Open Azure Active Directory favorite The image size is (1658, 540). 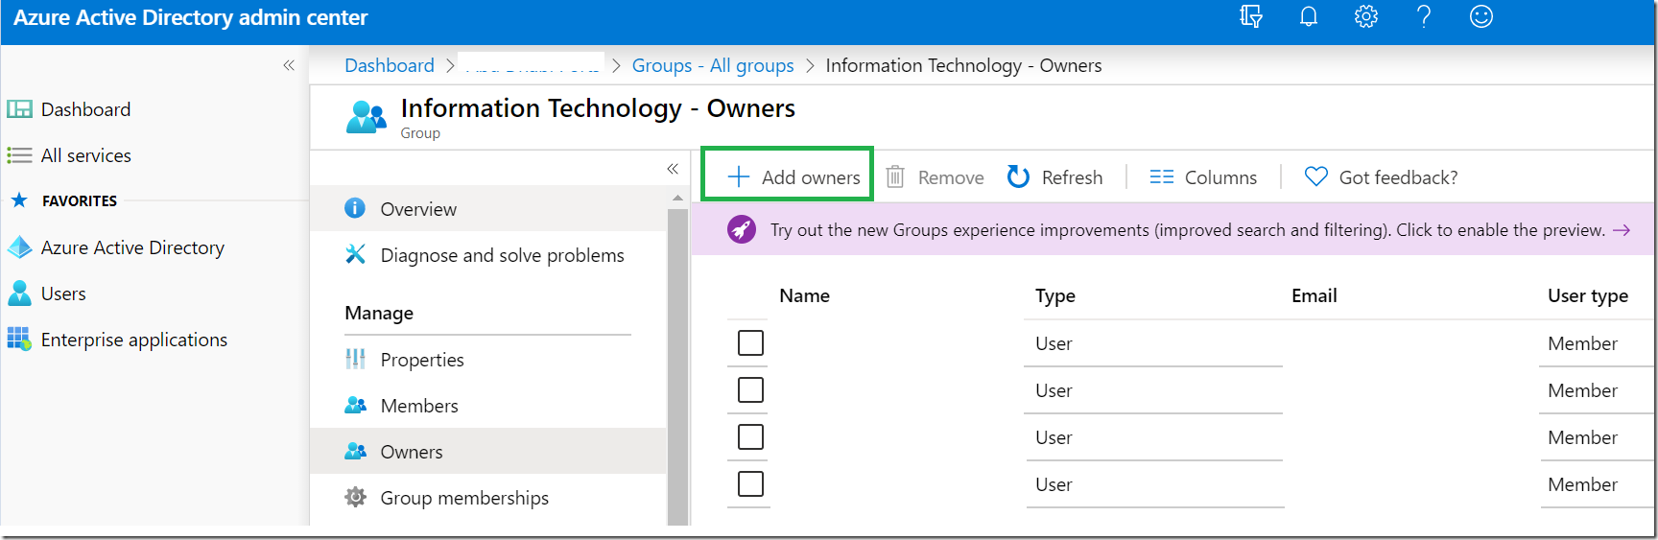tap(132, 247)
